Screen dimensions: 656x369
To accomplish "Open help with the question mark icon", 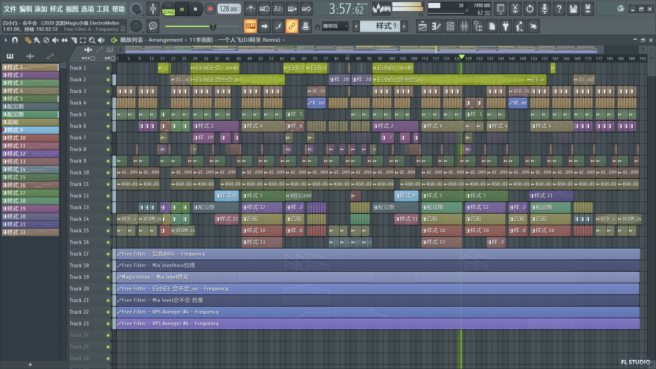I will [x=559, y=9].
